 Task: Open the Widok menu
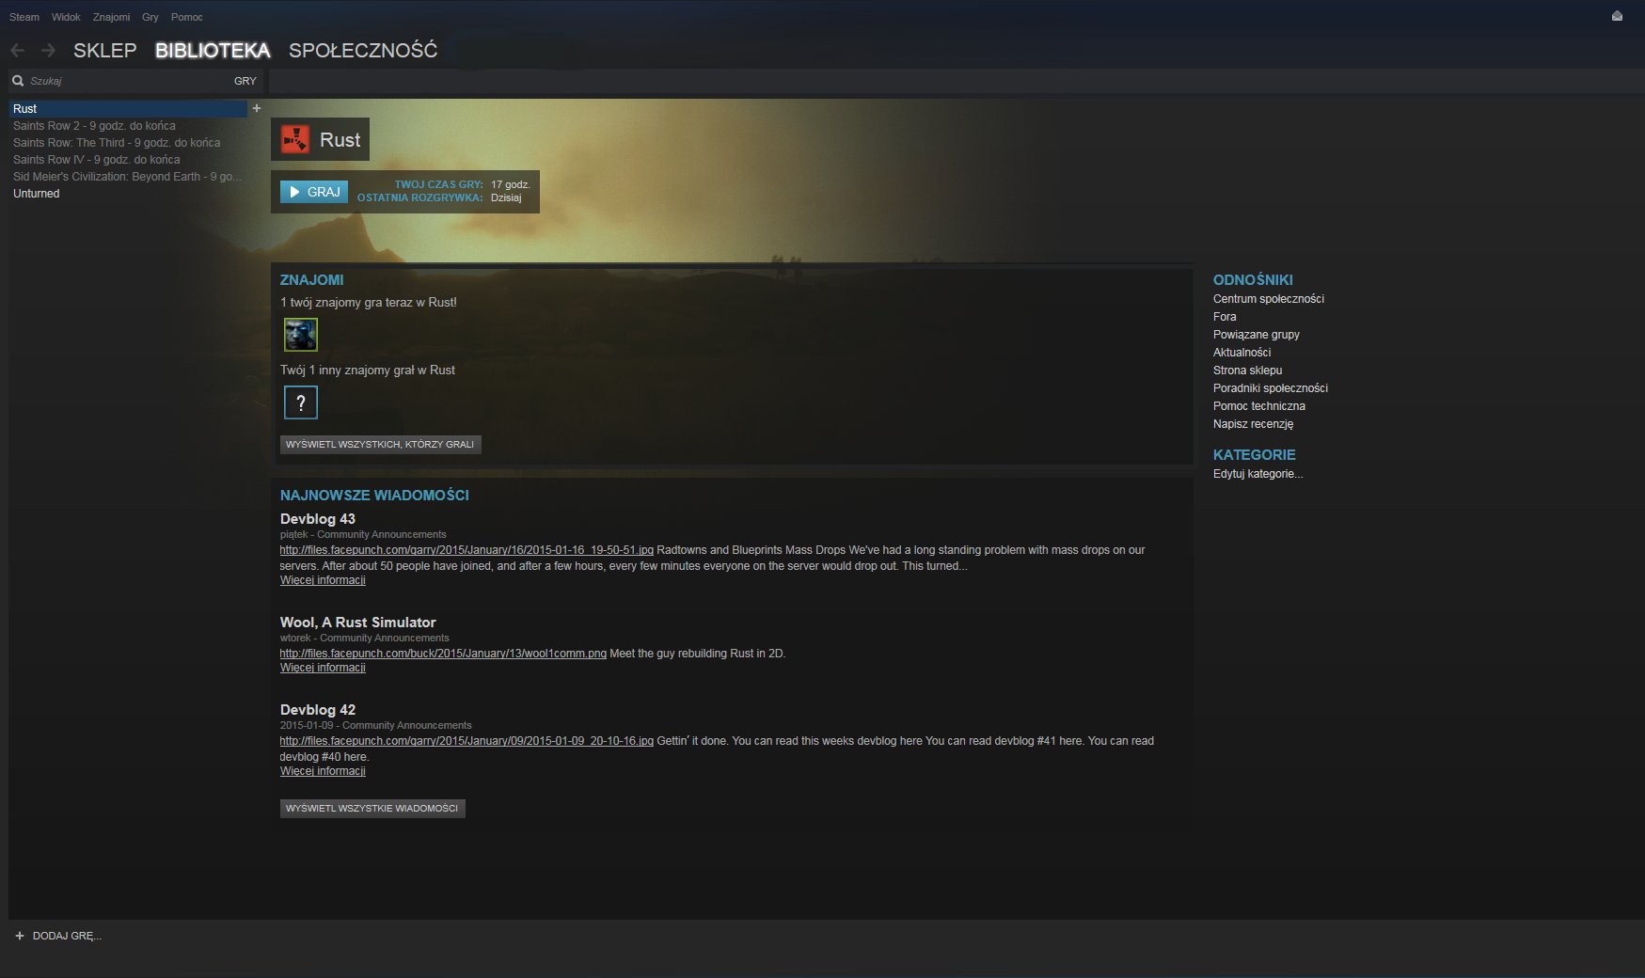coord(66,17)
